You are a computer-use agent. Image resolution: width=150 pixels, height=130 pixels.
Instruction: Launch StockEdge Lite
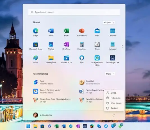[x=112, y=59]
